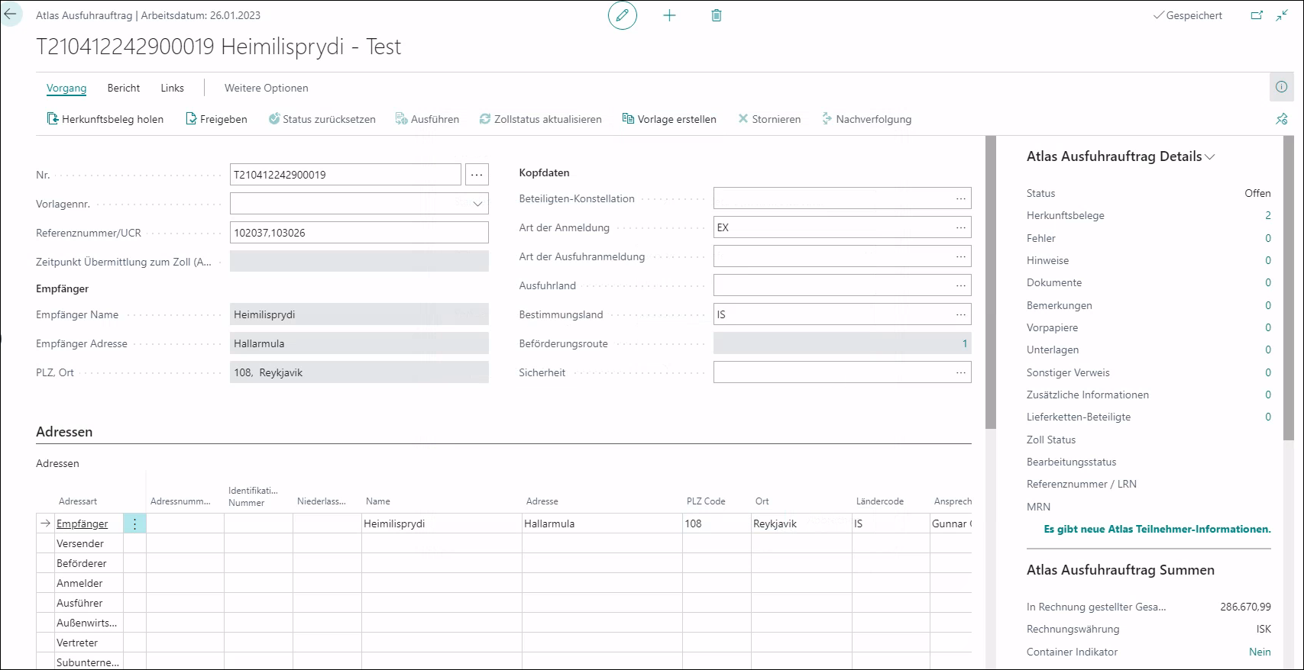
Task: Open the Fehler count value
Action: tap(1268, 238)
